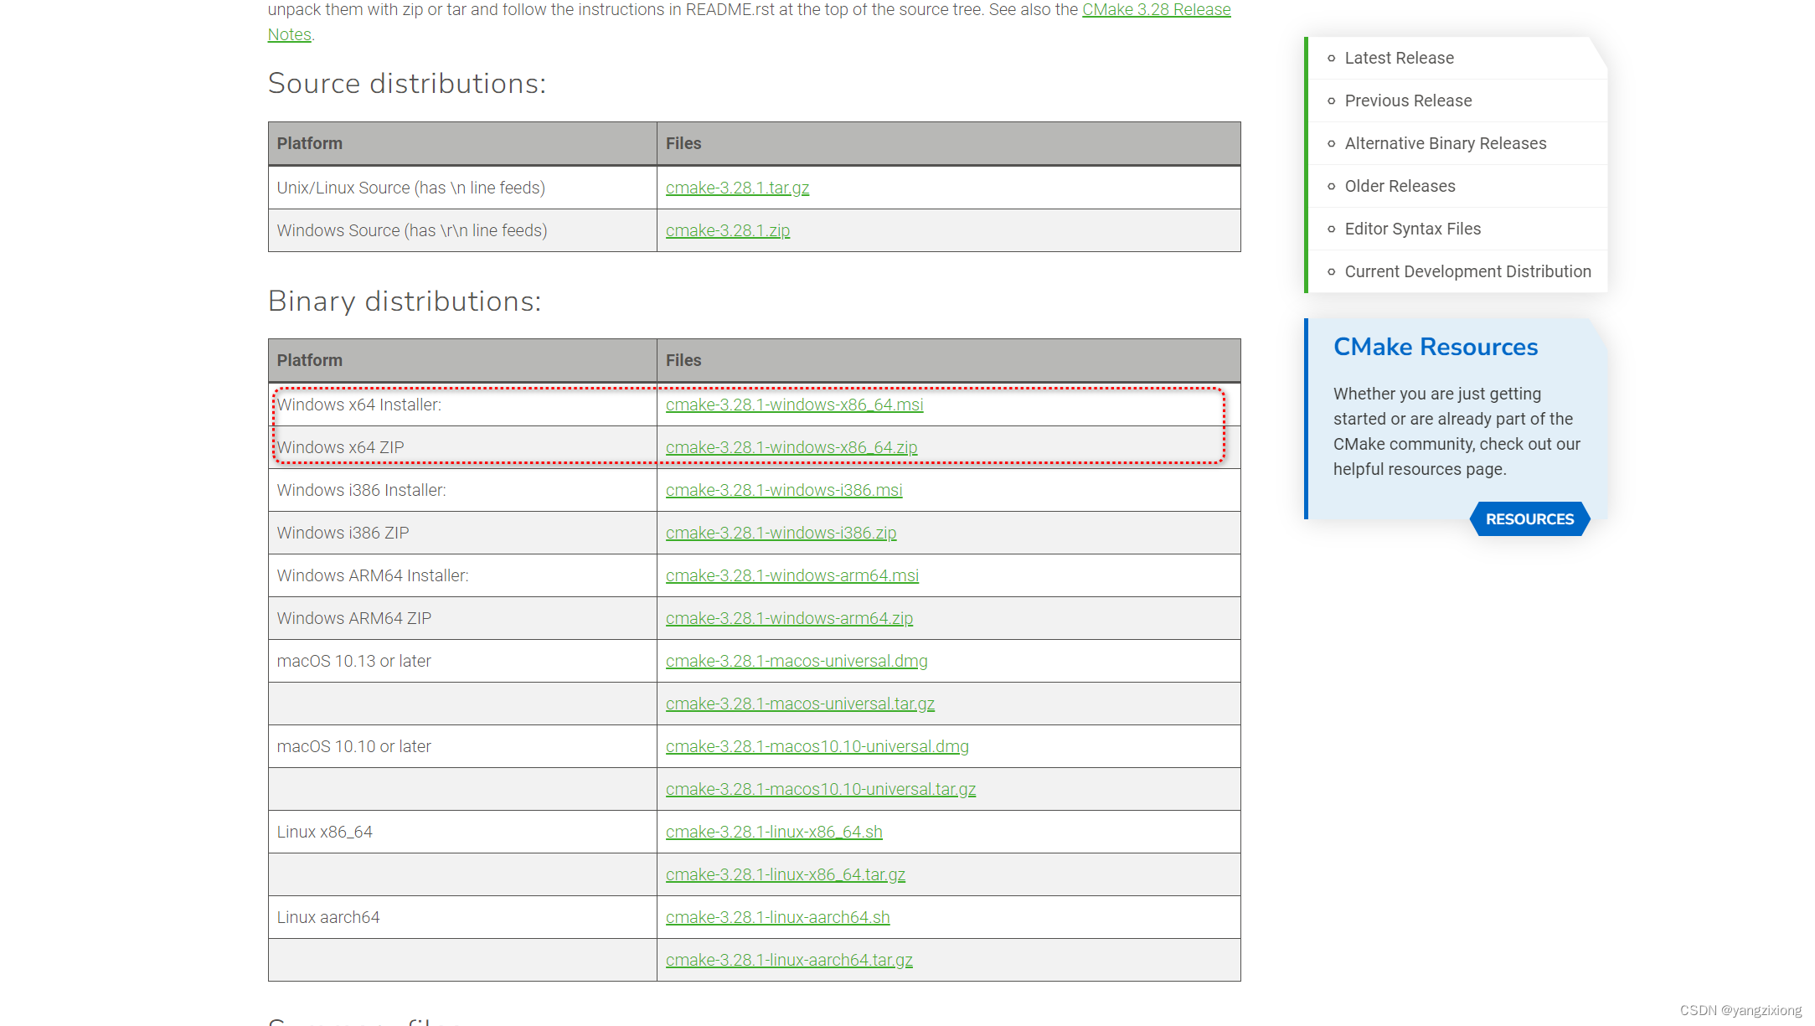This screenshot has height=1026, width=1815.
Task: Select the 'macOS 10.10 or later' cell
Action: (x=462, y=746)
